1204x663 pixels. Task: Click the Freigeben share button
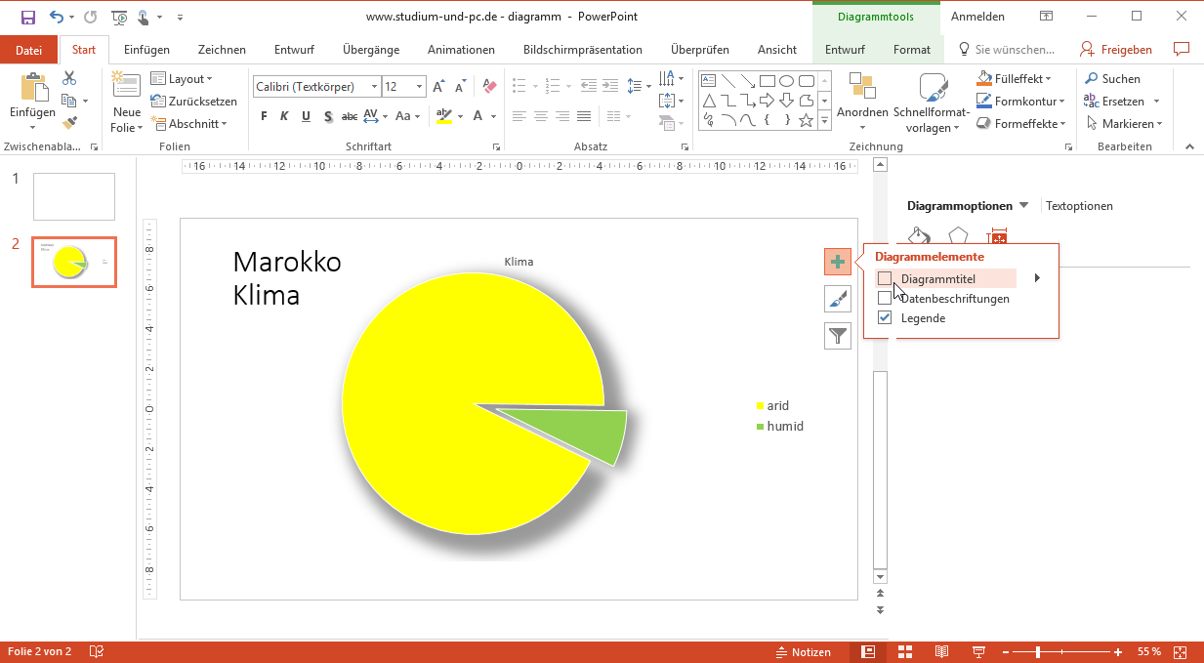pos(1116,50)
